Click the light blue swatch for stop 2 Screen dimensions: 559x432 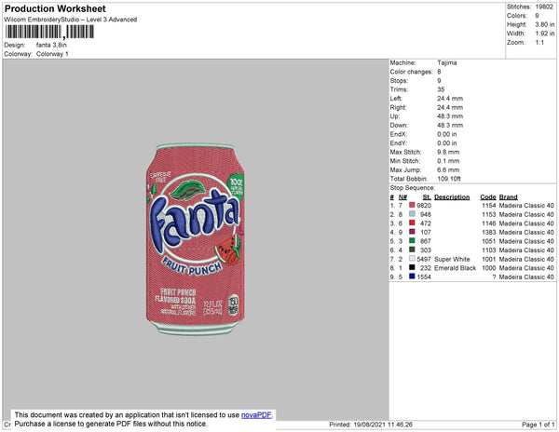point(412,214)
